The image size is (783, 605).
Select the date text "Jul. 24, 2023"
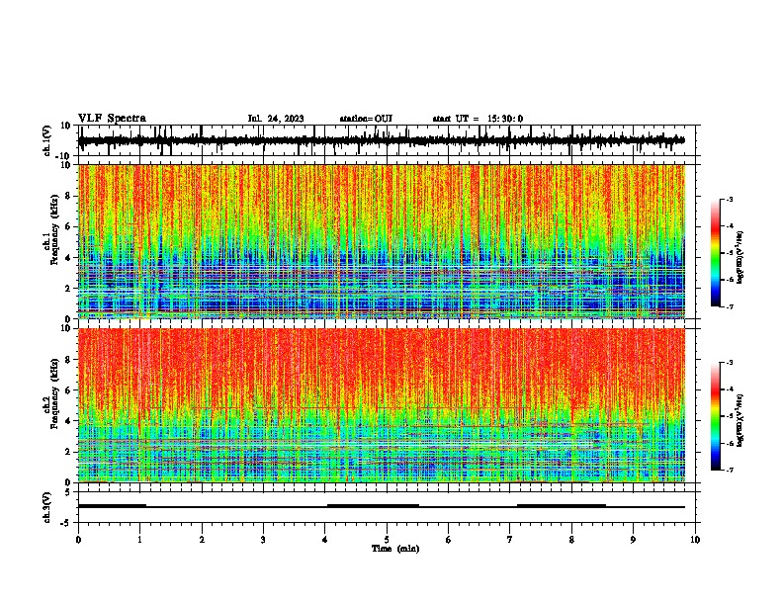(276, 119)
